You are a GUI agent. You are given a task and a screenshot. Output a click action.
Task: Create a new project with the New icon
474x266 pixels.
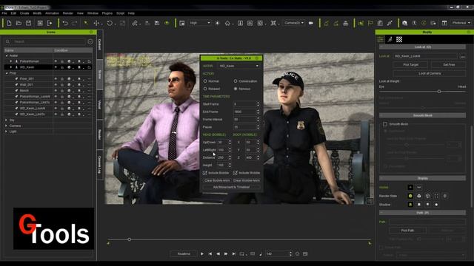click(9, 23)
